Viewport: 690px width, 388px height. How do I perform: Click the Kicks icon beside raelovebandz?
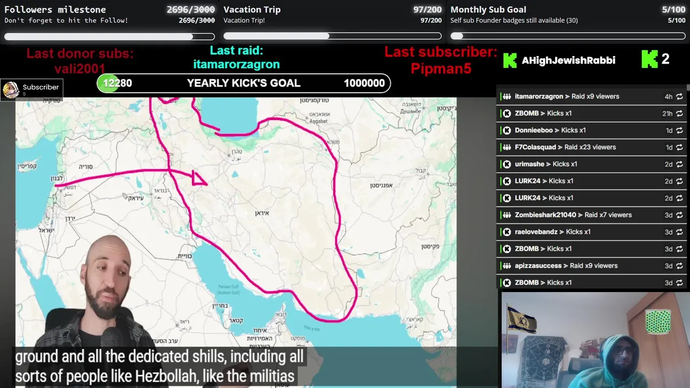tap(507, 232)
